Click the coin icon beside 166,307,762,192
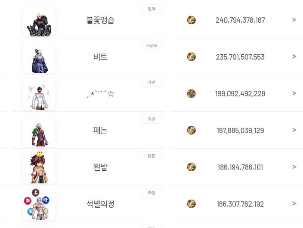Image resolution: width=303 pixels, height=228 pixels. click(191, 204)
